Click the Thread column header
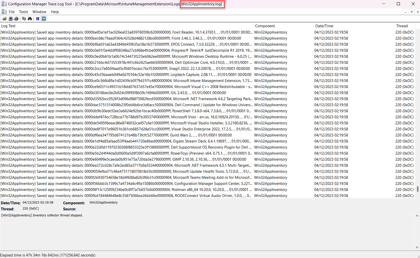The width and height of the screenshot is (420, 258). tap(405, 26)
